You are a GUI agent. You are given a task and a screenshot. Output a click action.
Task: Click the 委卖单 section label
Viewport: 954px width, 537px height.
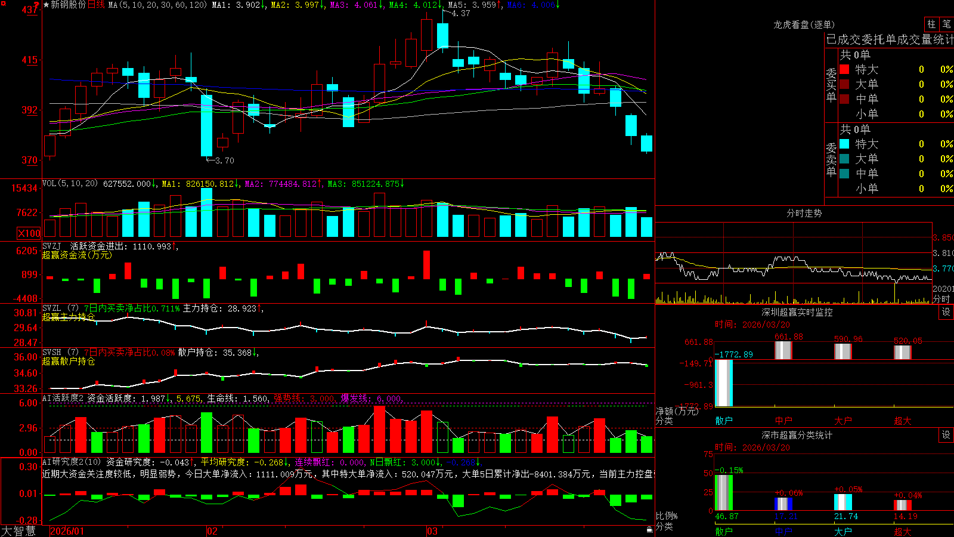831,160
